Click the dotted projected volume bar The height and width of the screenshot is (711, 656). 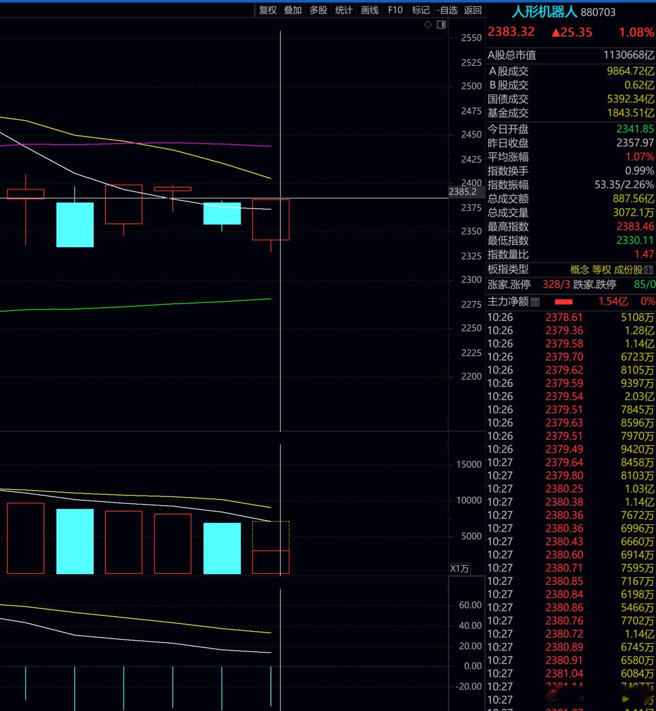[271, 536]
